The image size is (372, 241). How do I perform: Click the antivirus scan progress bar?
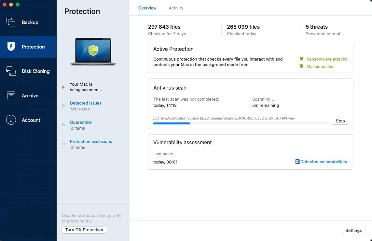(241, 123)
